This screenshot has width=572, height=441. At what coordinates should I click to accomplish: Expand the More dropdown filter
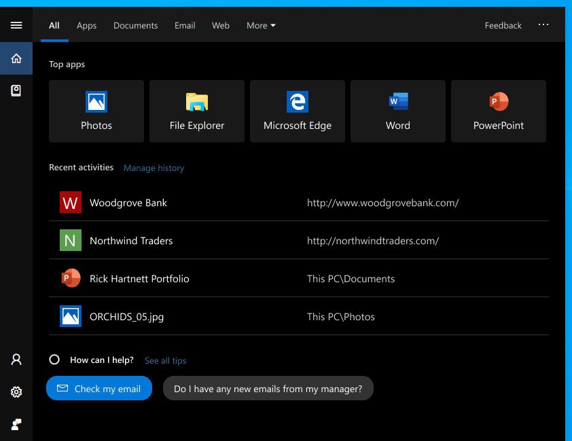click(261, 25)
